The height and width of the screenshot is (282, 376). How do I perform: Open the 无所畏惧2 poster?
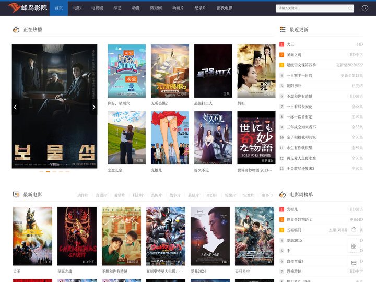[x=170, y=71]
